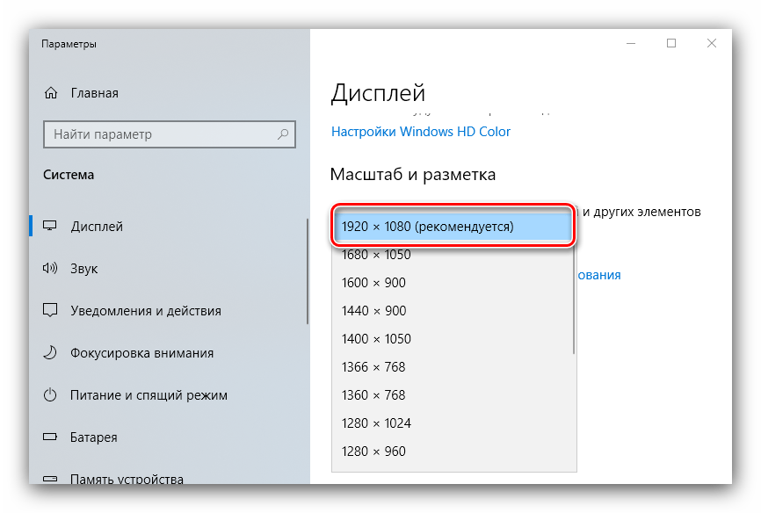Select the Дисплей monitor icon in sidebar

(x=51, y=227)
